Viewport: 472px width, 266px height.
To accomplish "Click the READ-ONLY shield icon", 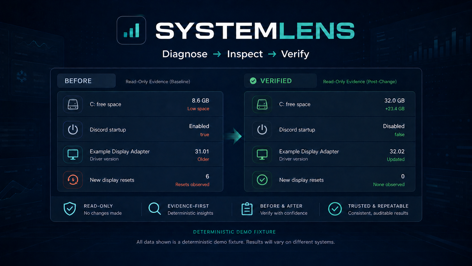I will pyautogui.click(x=70, y=209).
